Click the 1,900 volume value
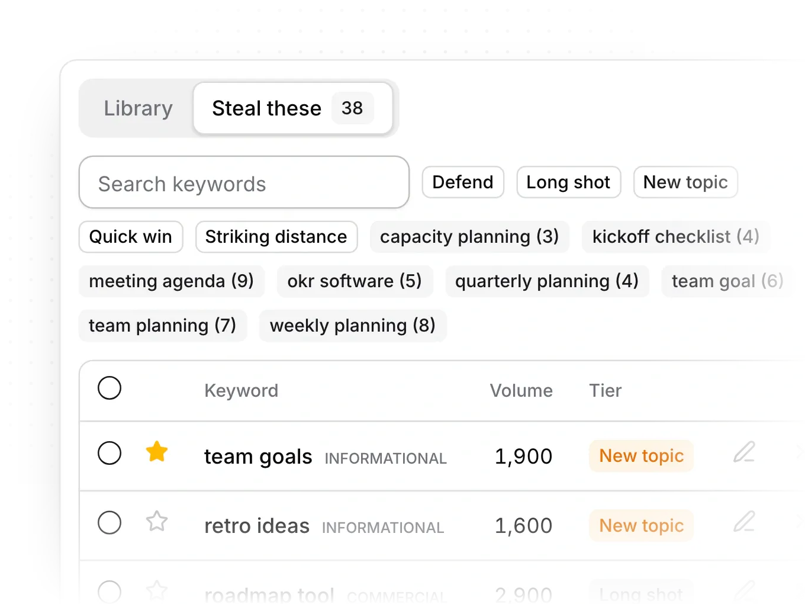This screenshot has width=805, height=604. click(x=524, y=457)
